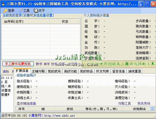Click the 收税主辅 label

coord(75,92)
